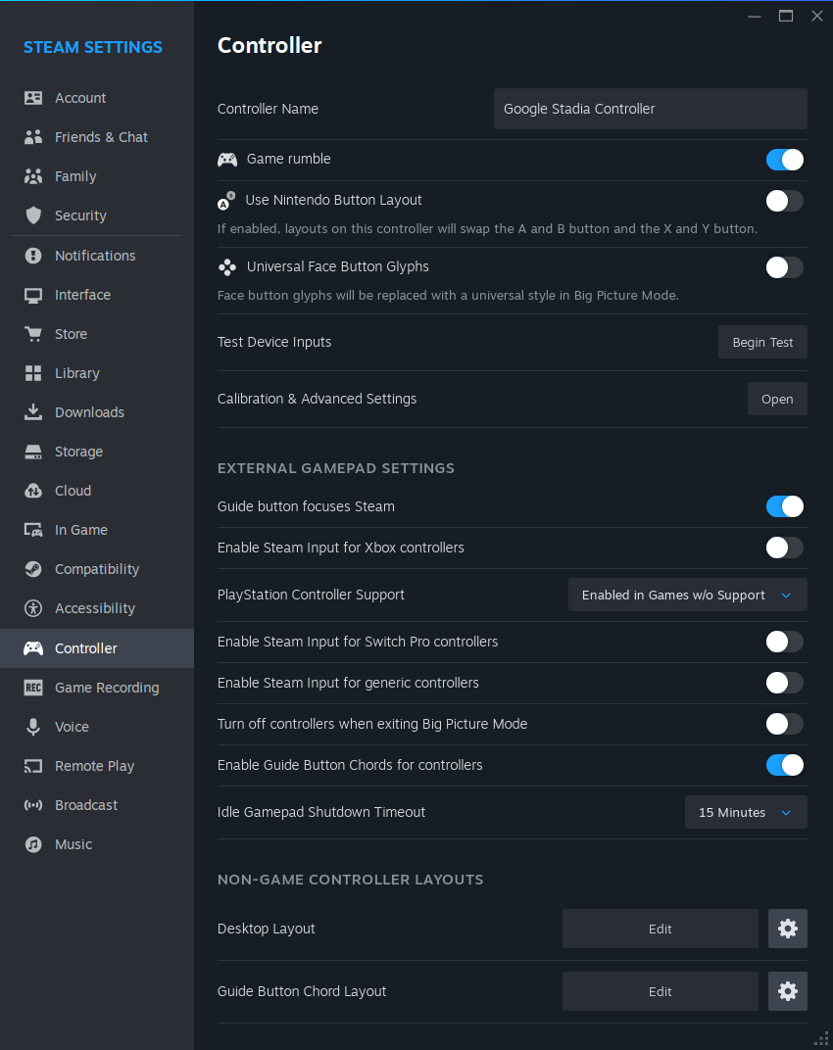Image resolution: width=833 pixels, height=1050 pixels.
Task: Edit the Controller Name field
Action: click(650, 109)
